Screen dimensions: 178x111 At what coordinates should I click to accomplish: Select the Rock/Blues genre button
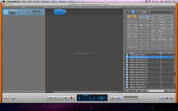(x=133, y=22)
